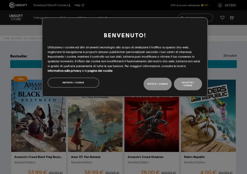
Task: Go to Home breadcrumb
Action: [x=7, y=38]
